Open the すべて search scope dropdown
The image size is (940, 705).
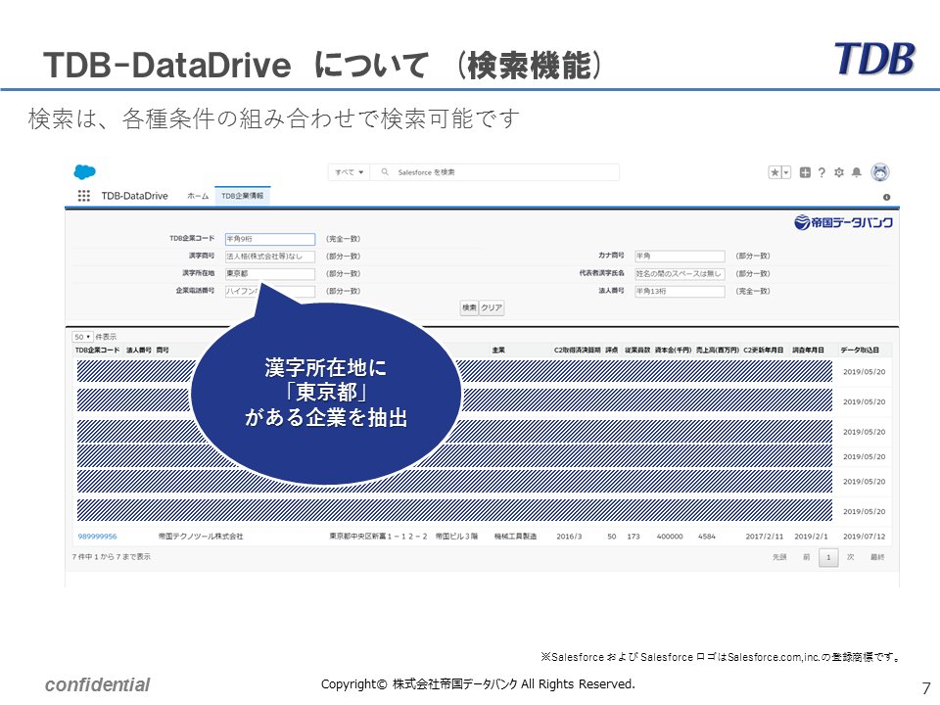[349, 172]
